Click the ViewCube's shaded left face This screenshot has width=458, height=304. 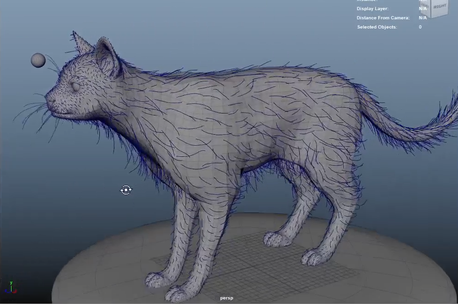click(x=425, y=8)
